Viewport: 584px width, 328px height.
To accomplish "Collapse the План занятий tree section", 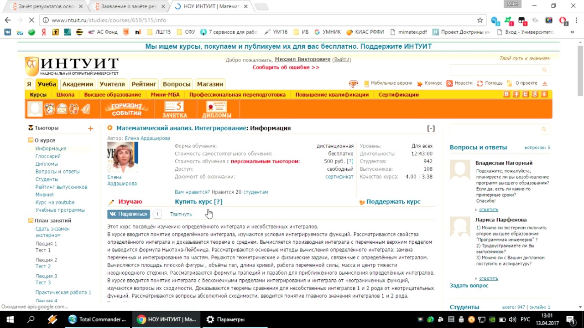I will pos(31,220).
